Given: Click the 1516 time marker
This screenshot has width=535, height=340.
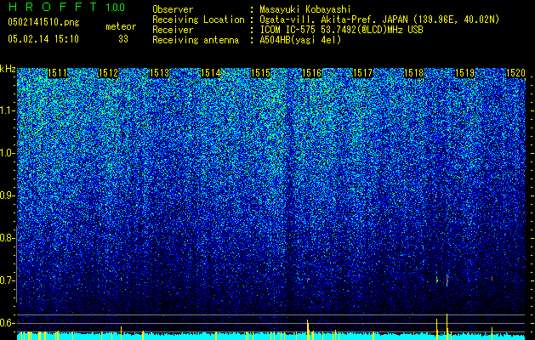Looking at the screenshot, I should (x=312, y=73).
